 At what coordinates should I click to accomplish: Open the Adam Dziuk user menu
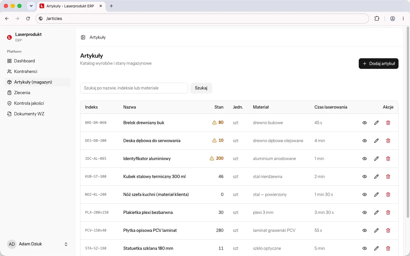coord(38,244)
